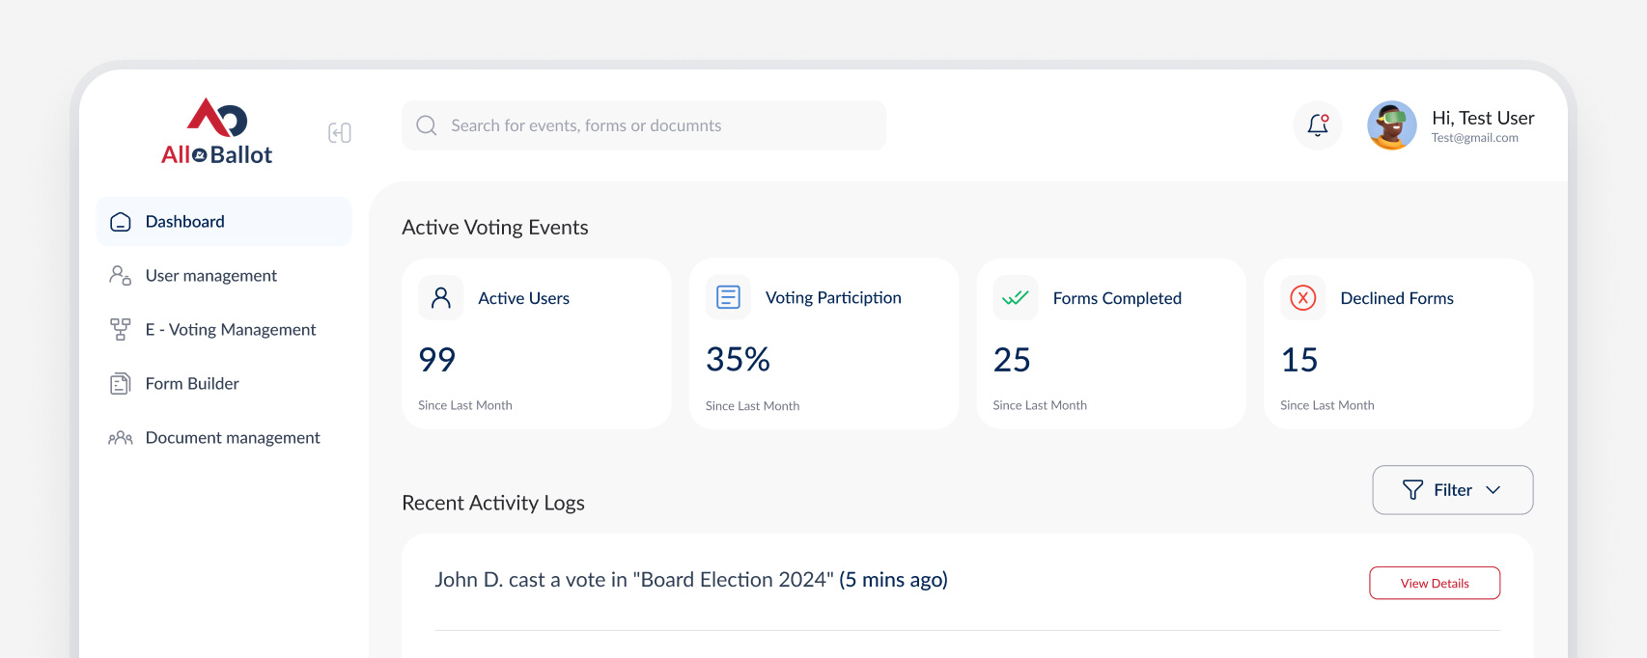
Task: Click Since Last Month under Voting Particiption
Action: 753,406
